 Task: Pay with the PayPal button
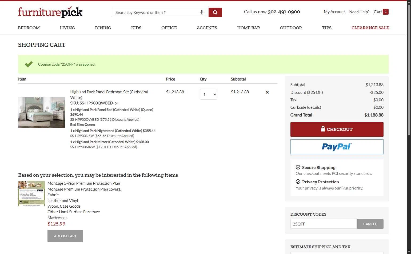(x=337, y=147)
